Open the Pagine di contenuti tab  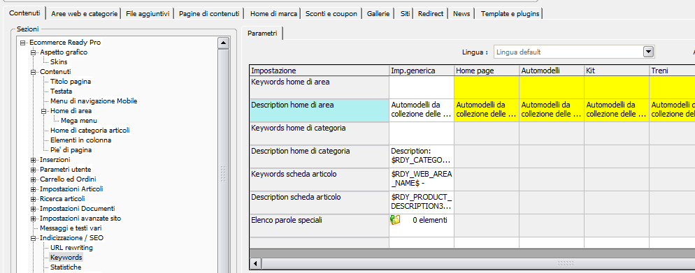point(209,14)
